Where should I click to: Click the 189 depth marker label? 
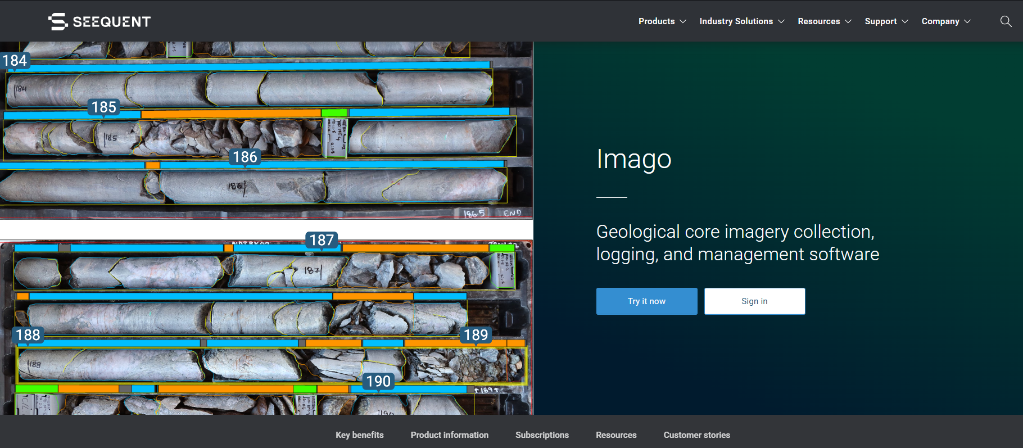click(x=476, y=335)
